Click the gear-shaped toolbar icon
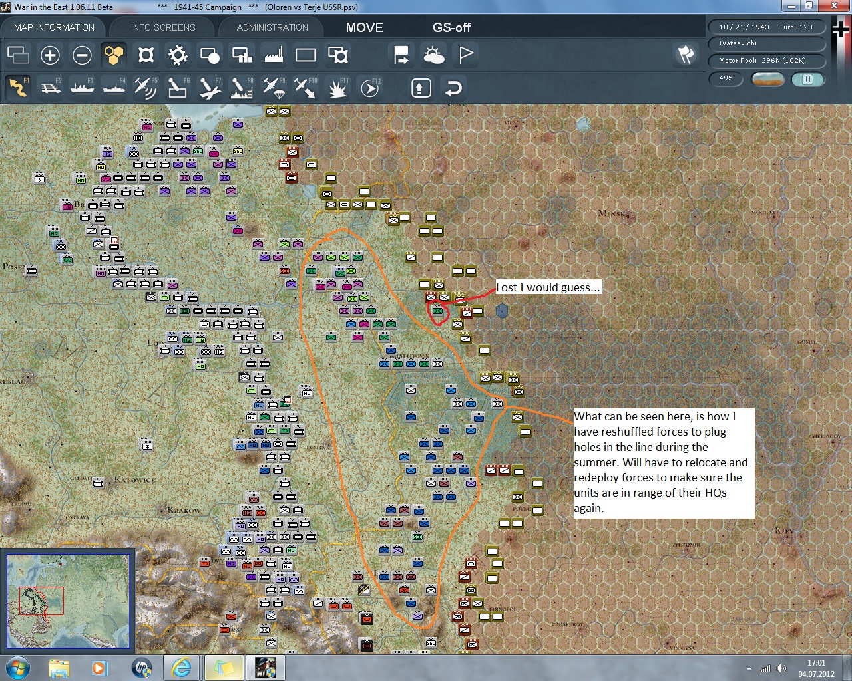This screenshot has width=852, height=681. point(178,55)
